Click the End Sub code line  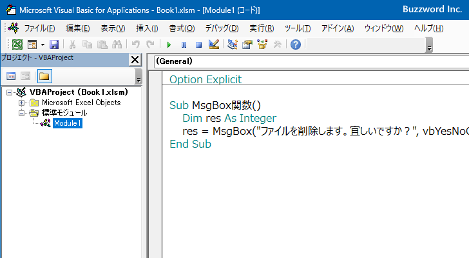pyautogui.click(x=190, y=144)
